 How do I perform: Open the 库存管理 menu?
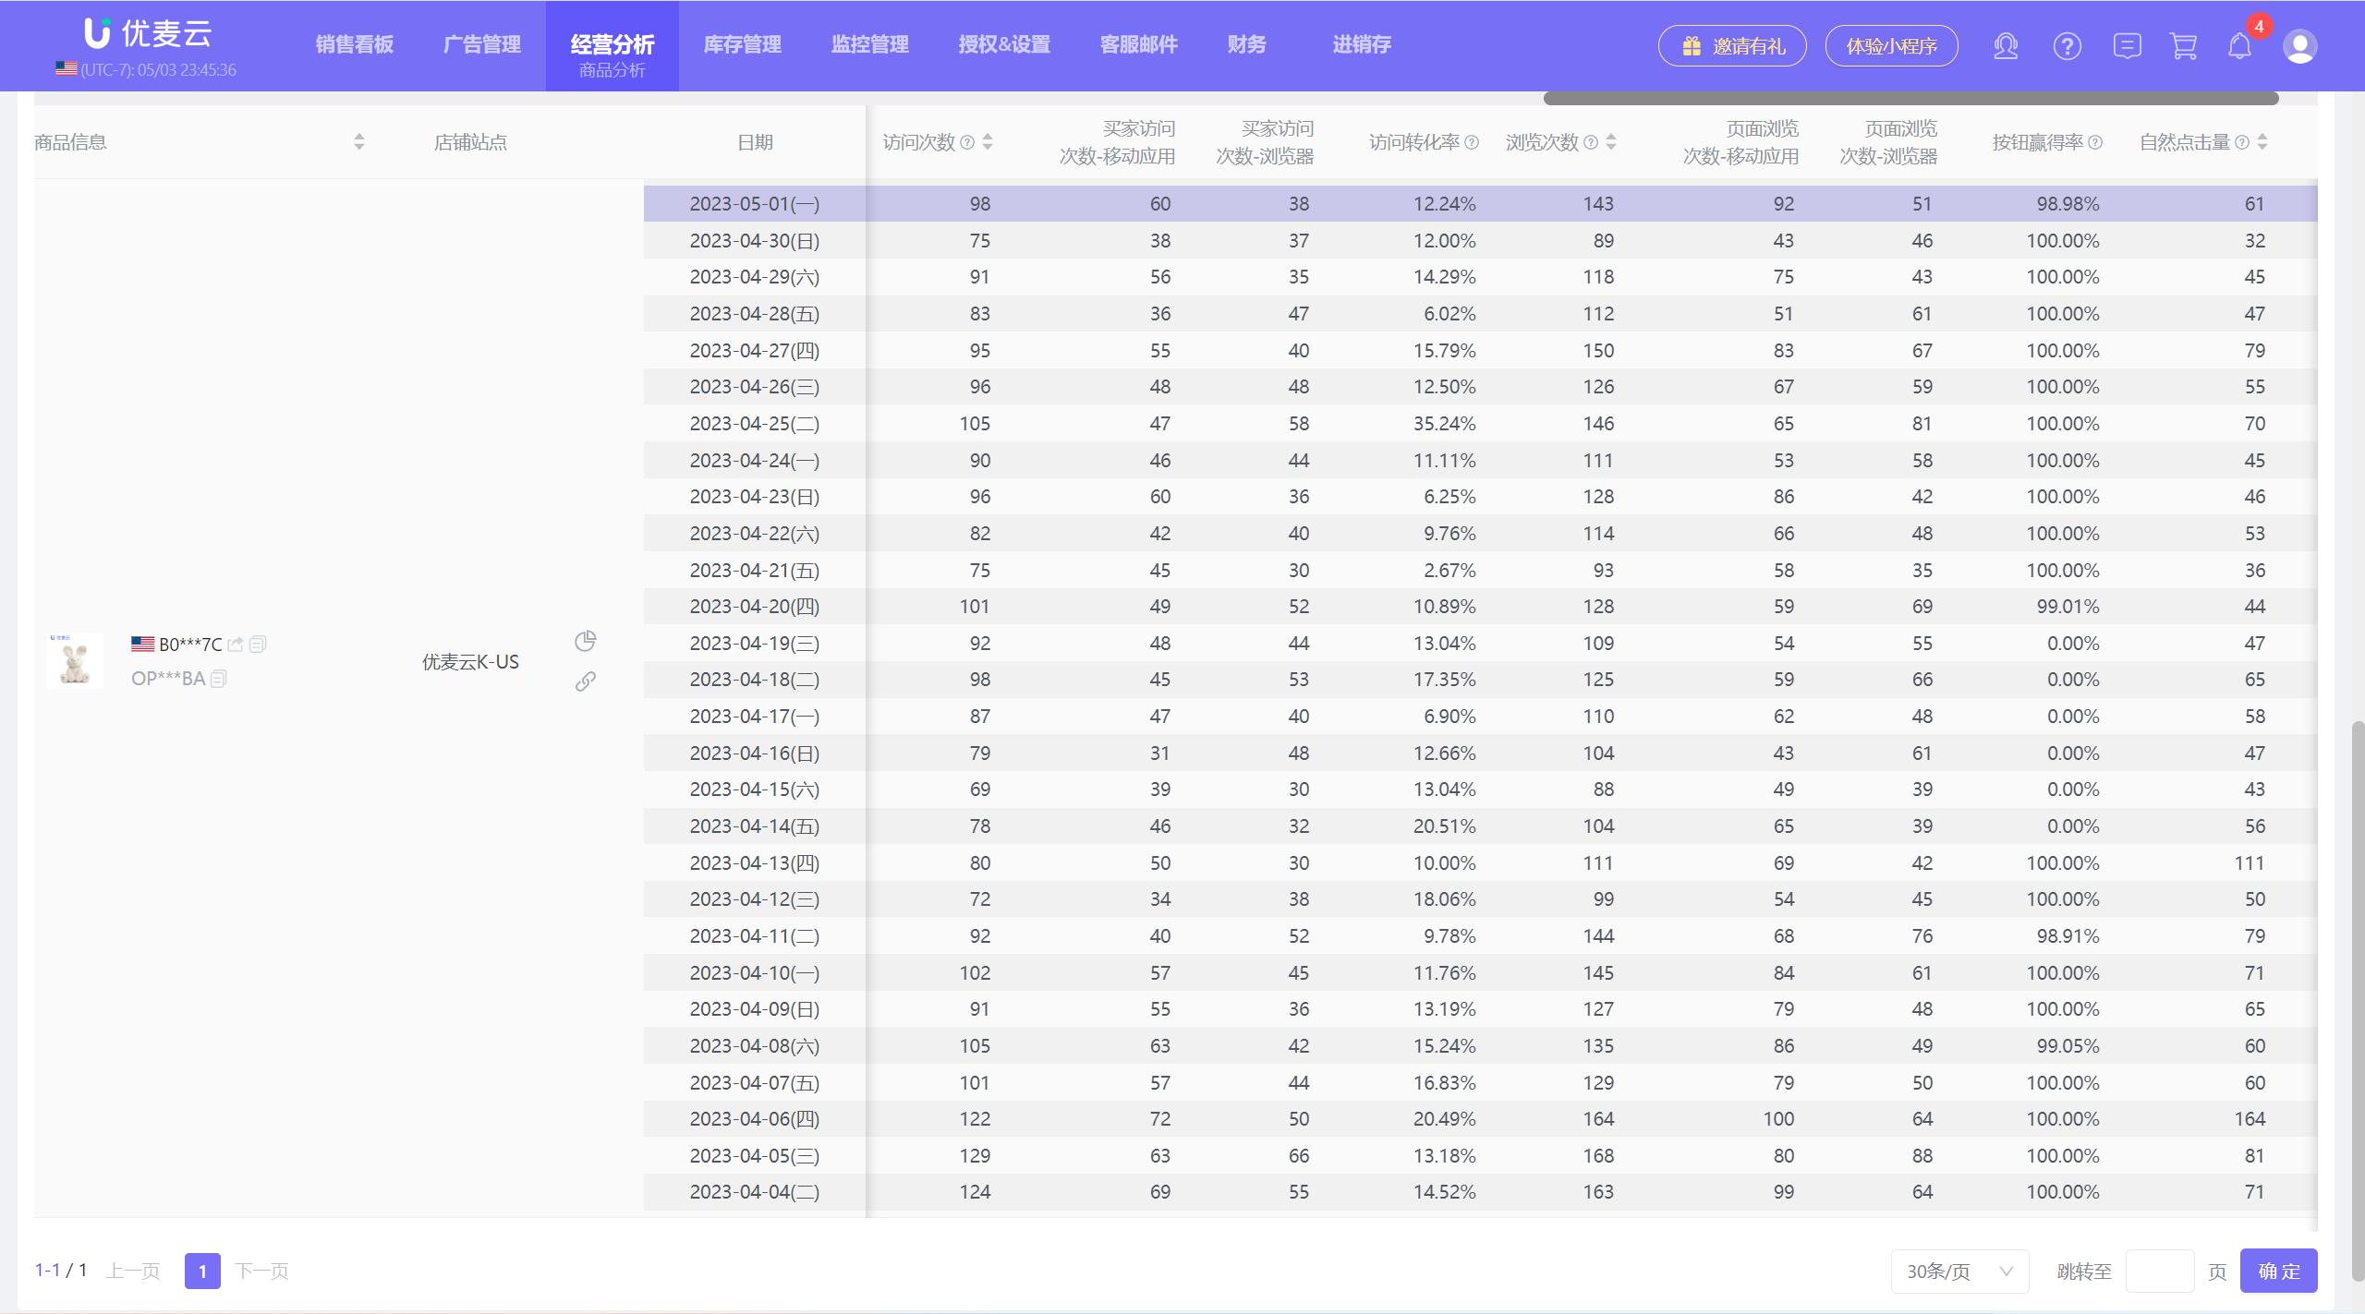742,44
